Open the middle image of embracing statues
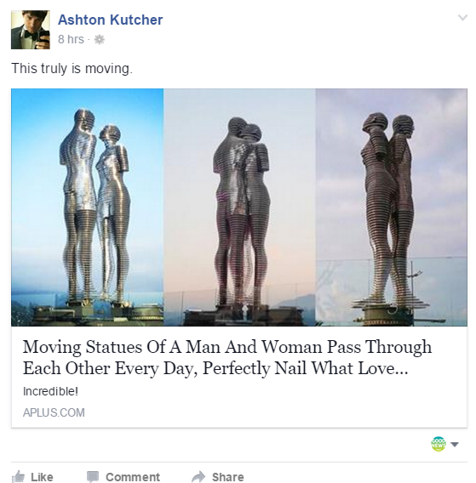The image size is (476, 483). point(239,207)
